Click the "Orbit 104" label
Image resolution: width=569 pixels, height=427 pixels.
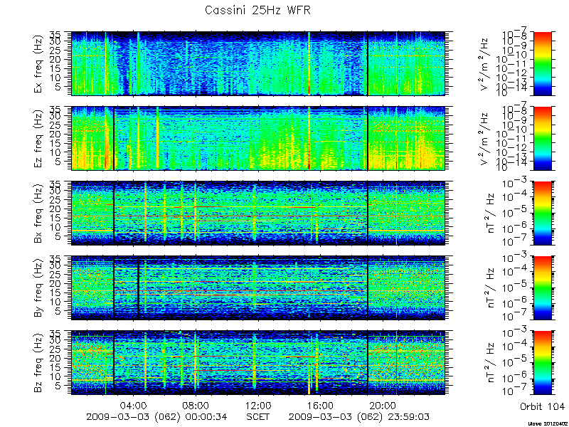point(542,406)
